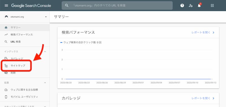Click the 拡張 section heading
Image resolution: width=226 pixels, height=107 pixels.
(x=6, y=83)
